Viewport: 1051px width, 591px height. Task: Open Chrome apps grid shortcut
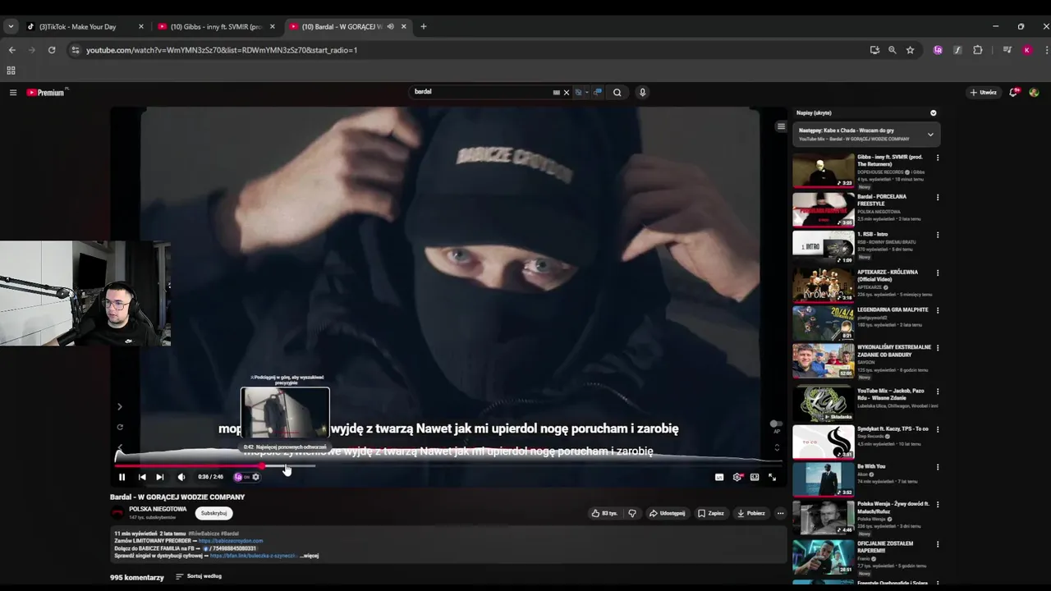point(11,71)
